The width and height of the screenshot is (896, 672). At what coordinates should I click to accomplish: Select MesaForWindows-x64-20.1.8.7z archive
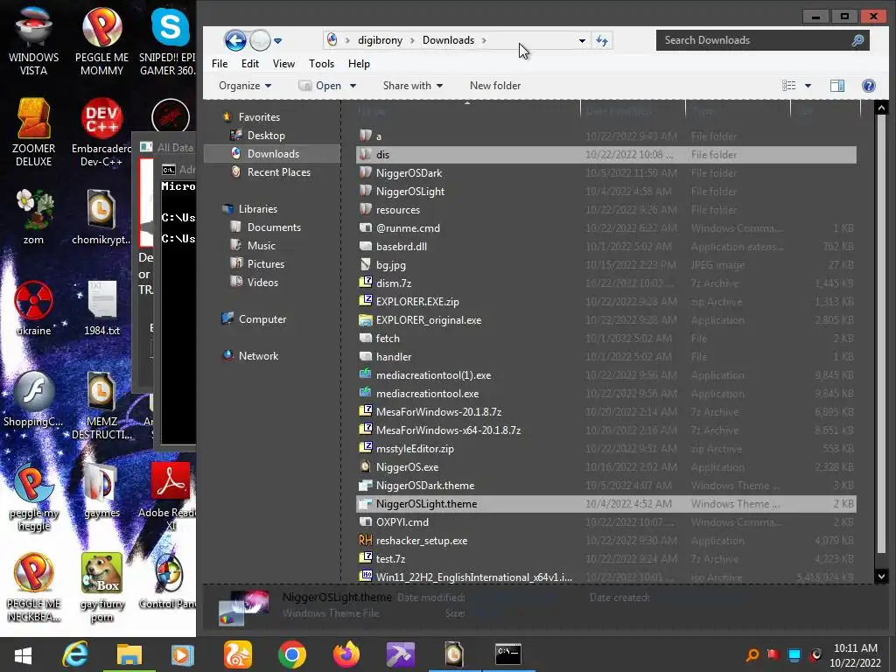pyautogui.click(x=605, y=430)
